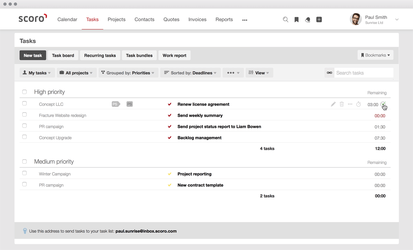413x250 pixels.
Task: Click the plus add-new icon in top bar
Action: (319, 20)
